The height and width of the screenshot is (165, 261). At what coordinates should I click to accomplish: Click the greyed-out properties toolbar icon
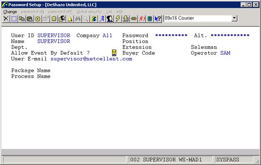[46, 19]
